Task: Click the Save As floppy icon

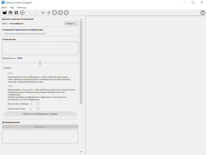Action: [16, 13]
